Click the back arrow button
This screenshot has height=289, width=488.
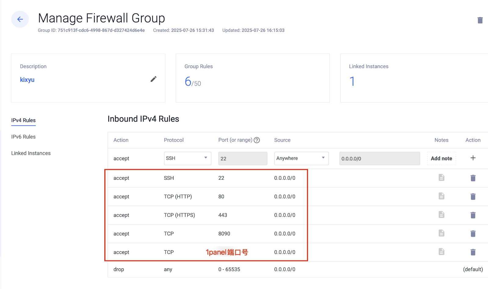(x=20, y=19)
